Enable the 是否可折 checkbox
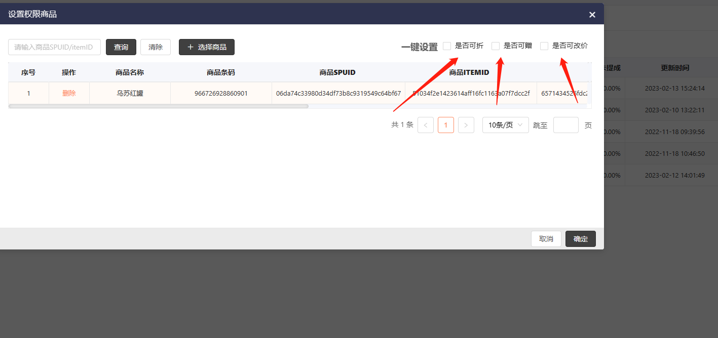The image size is (718, 338). pos(447,46)
